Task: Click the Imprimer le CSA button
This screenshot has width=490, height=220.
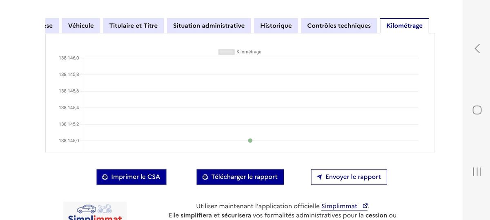Action: pos(131,177)
